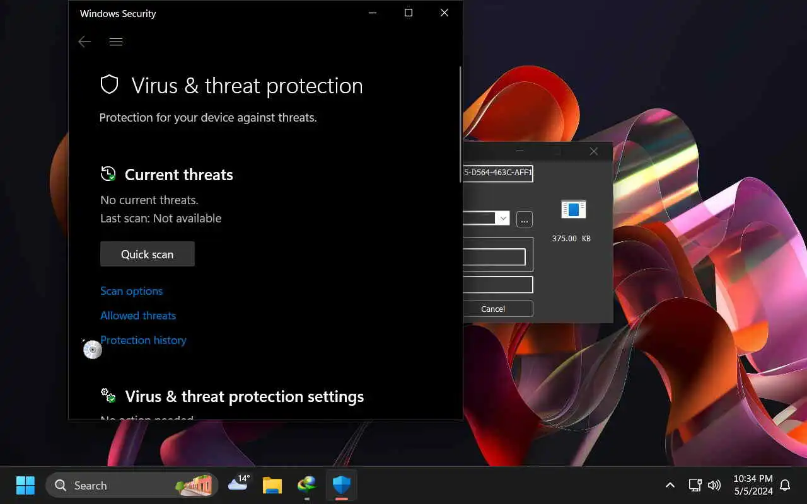Click 'Virus & threat protection settings' heading

(245, 396)
